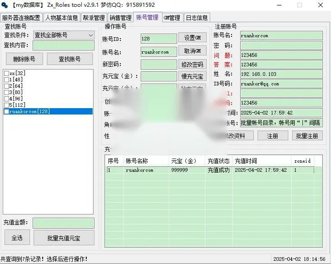Click the 元宝（金） column header

click(187, 161)
